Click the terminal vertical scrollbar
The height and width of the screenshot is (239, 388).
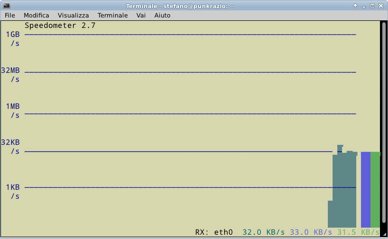pyautogui.click(x=384, y=123)
